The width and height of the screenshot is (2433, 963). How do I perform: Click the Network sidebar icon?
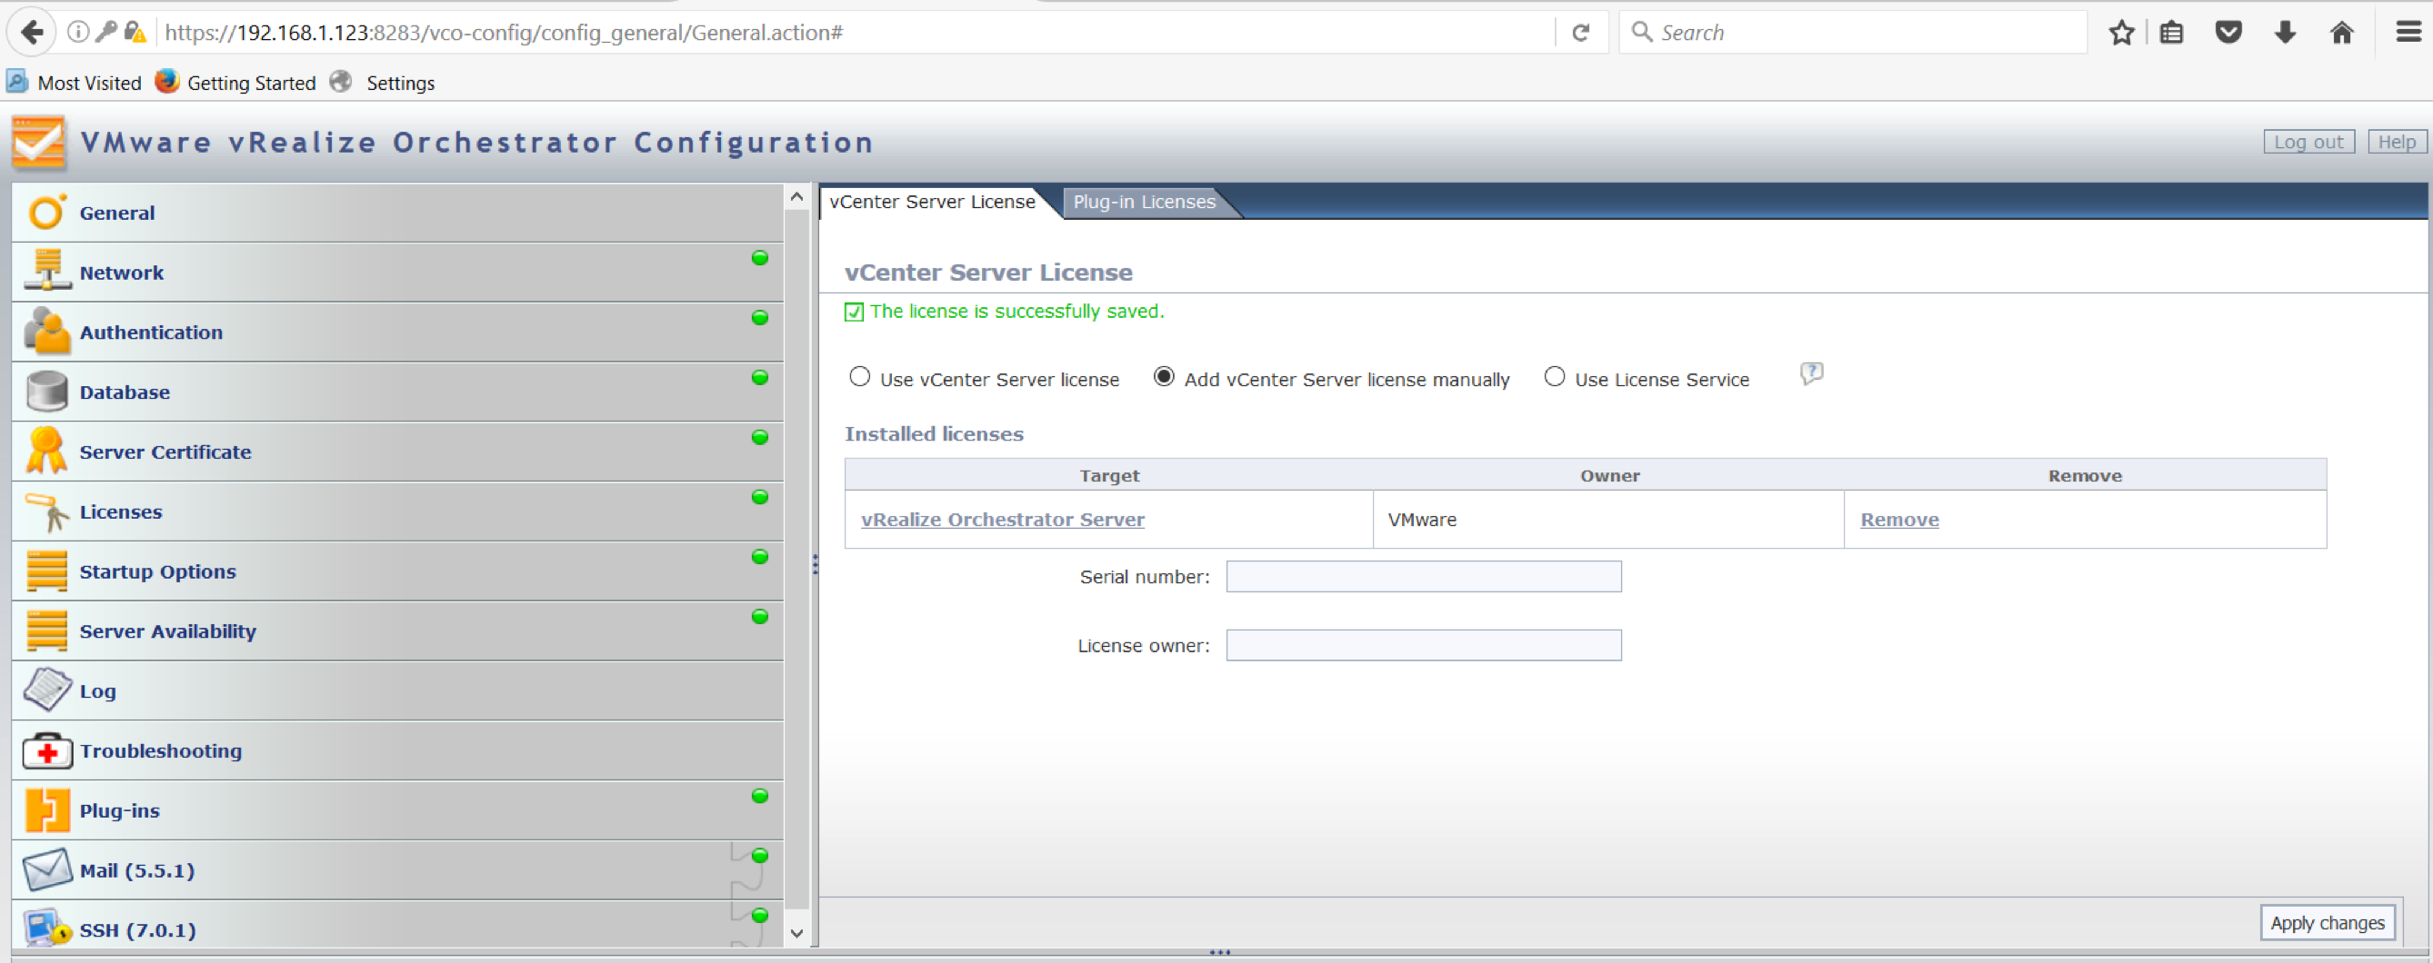[46, 271]
